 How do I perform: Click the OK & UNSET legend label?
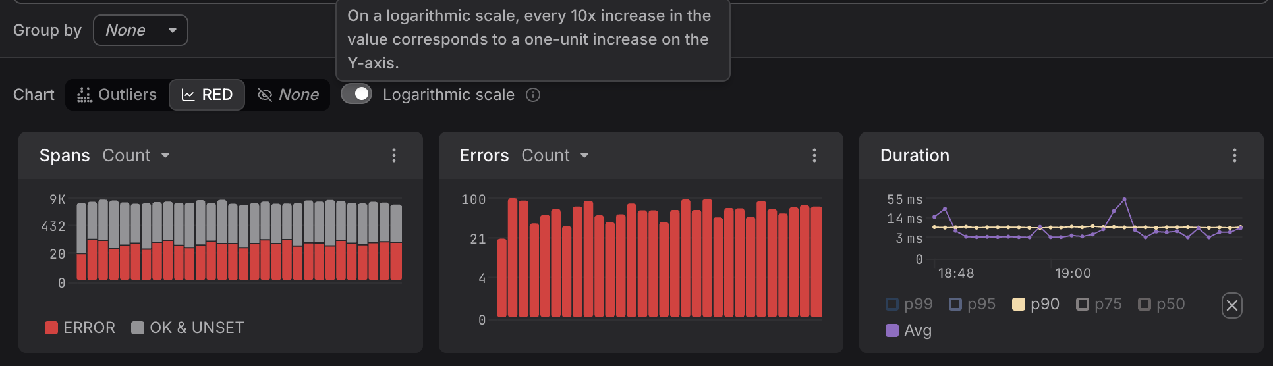pos(196,328)
